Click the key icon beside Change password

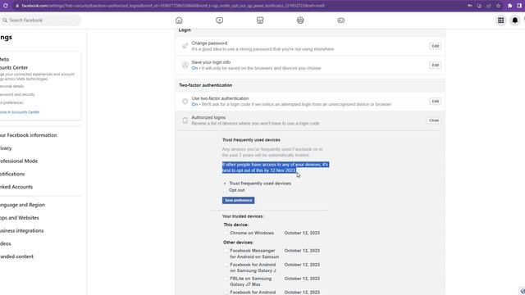tap(185, 46)
